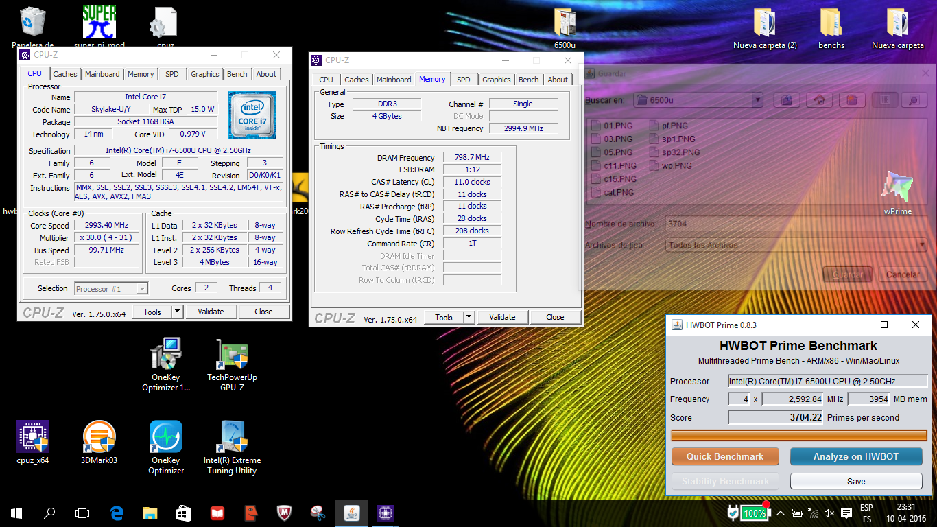Open Tools dropdown arrow in CPU tab window

click(178, 312)
